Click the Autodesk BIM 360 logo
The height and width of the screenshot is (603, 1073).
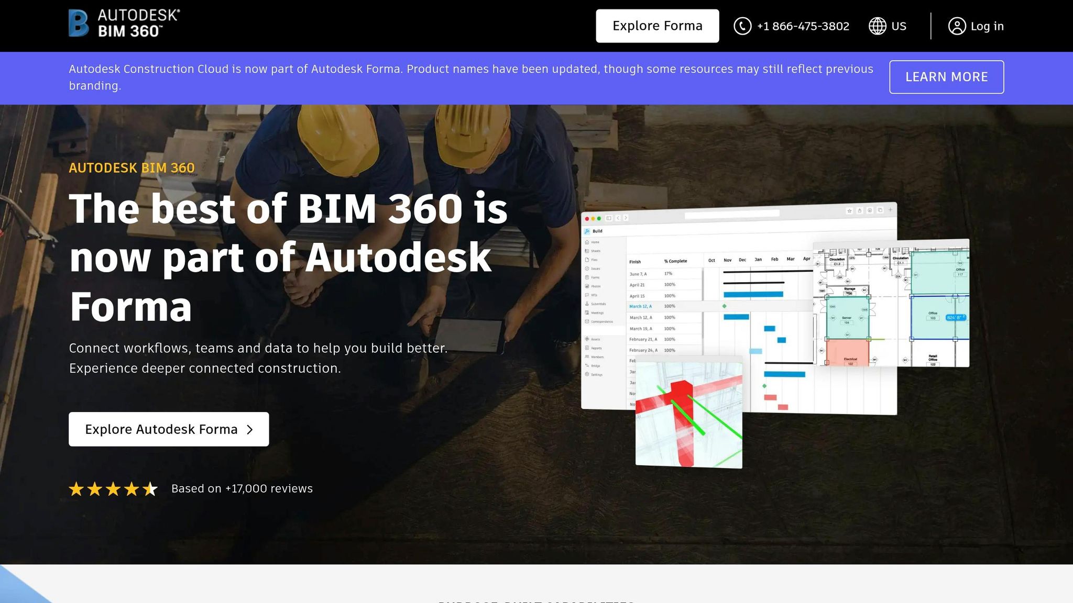[x=124, y=24]
